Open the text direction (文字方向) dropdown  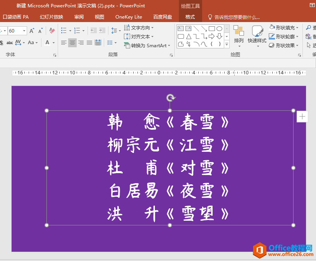point(152,28)
